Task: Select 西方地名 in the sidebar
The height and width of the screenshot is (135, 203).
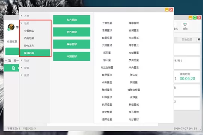Action: (29, 38)
